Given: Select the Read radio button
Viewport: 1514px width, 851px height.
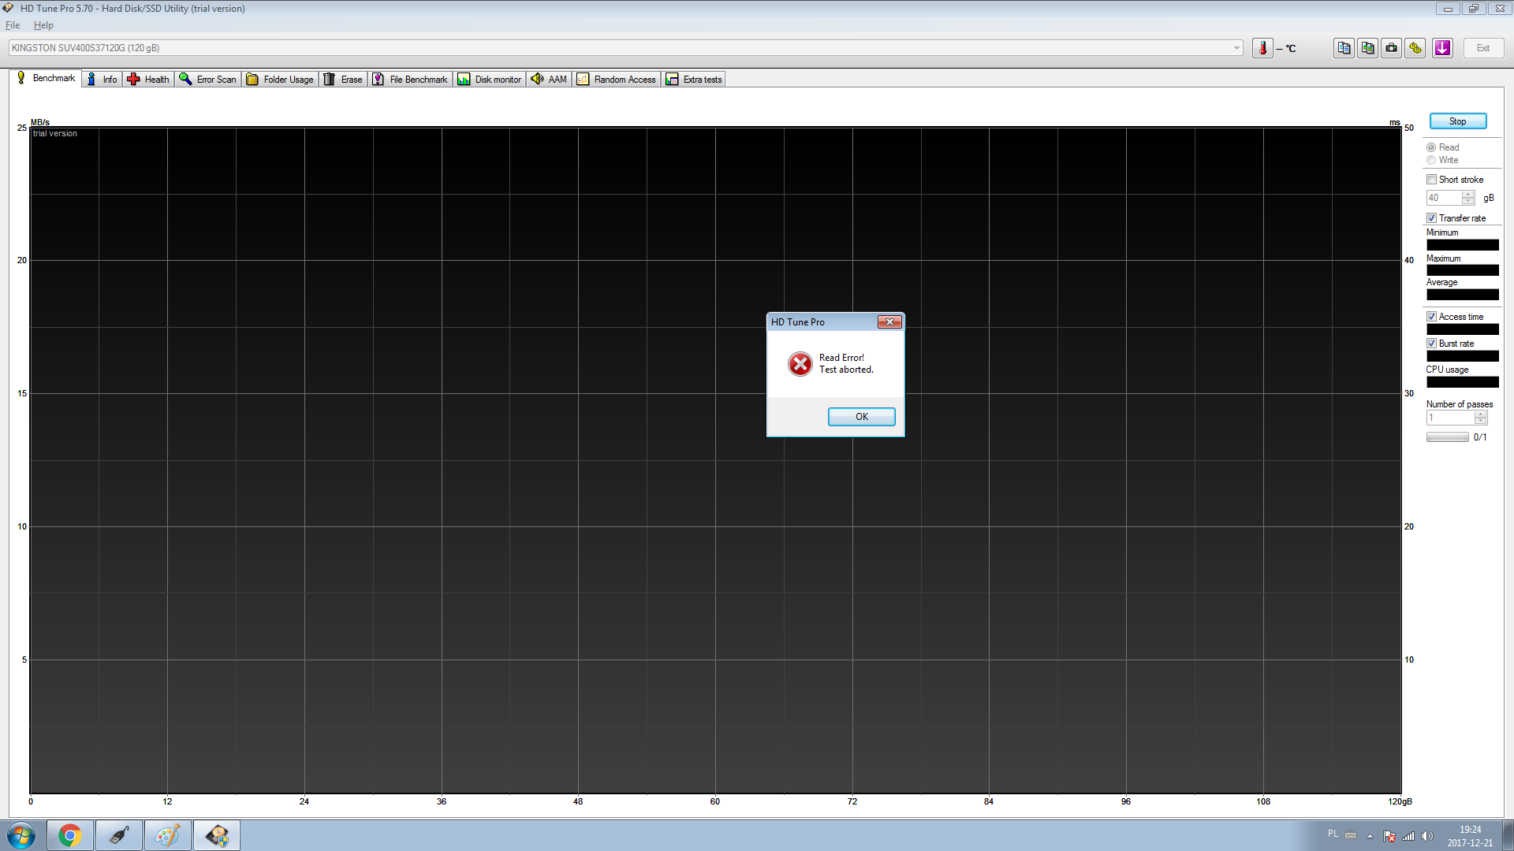Looking at the screenshot, I should coord(1431,147).
